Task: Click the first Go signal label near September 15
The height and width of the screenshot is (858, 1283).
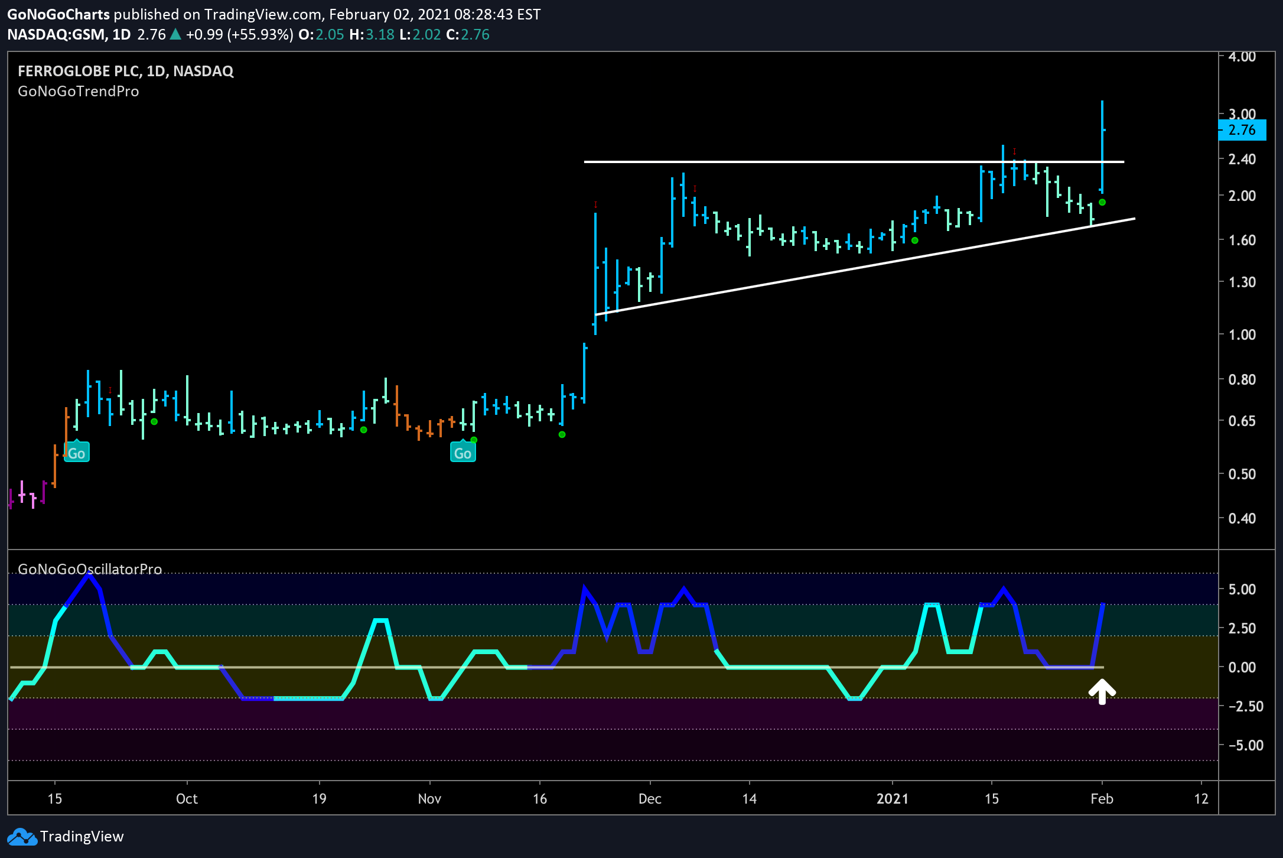Action: tap(77, 453)
